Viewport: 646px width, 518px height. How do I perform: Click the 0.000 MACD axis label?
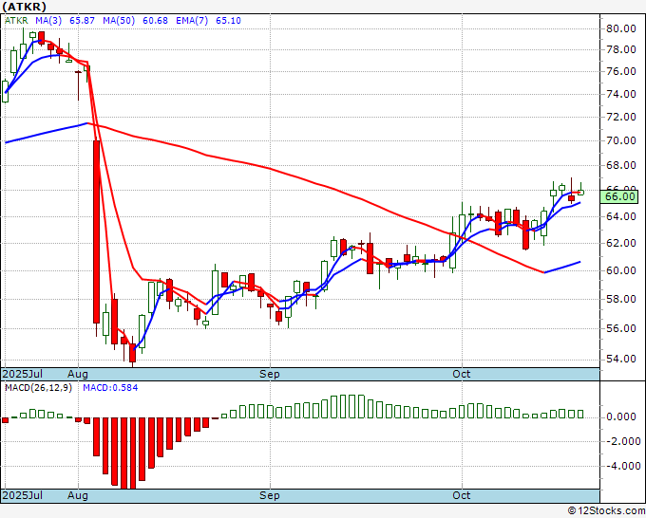click(623, 417)
